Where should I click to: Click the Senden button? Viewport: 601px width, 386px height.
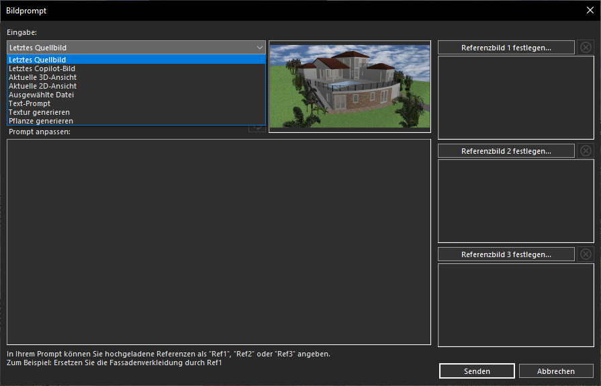477,371
